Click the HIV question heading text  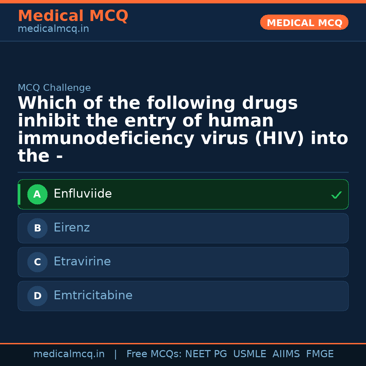point(183,129)
